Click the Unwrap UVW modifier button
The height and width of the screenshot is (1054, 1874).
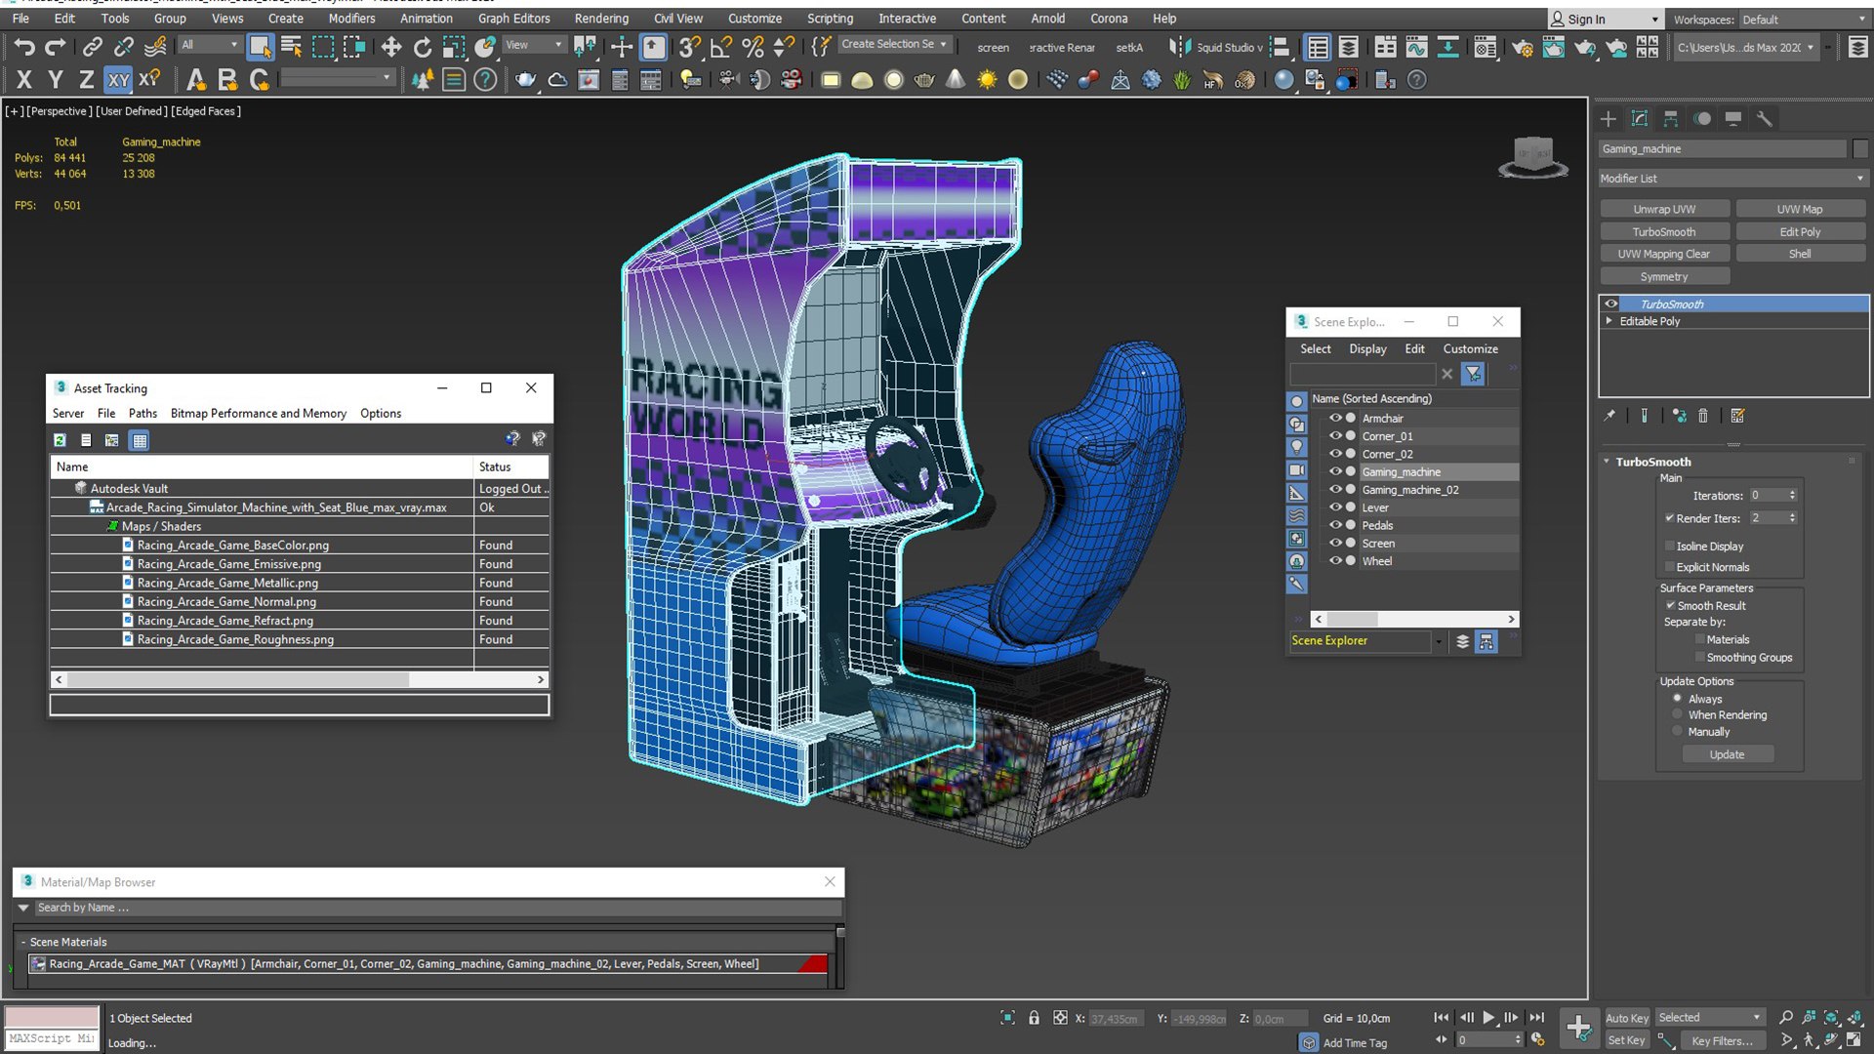point(1664,209)
